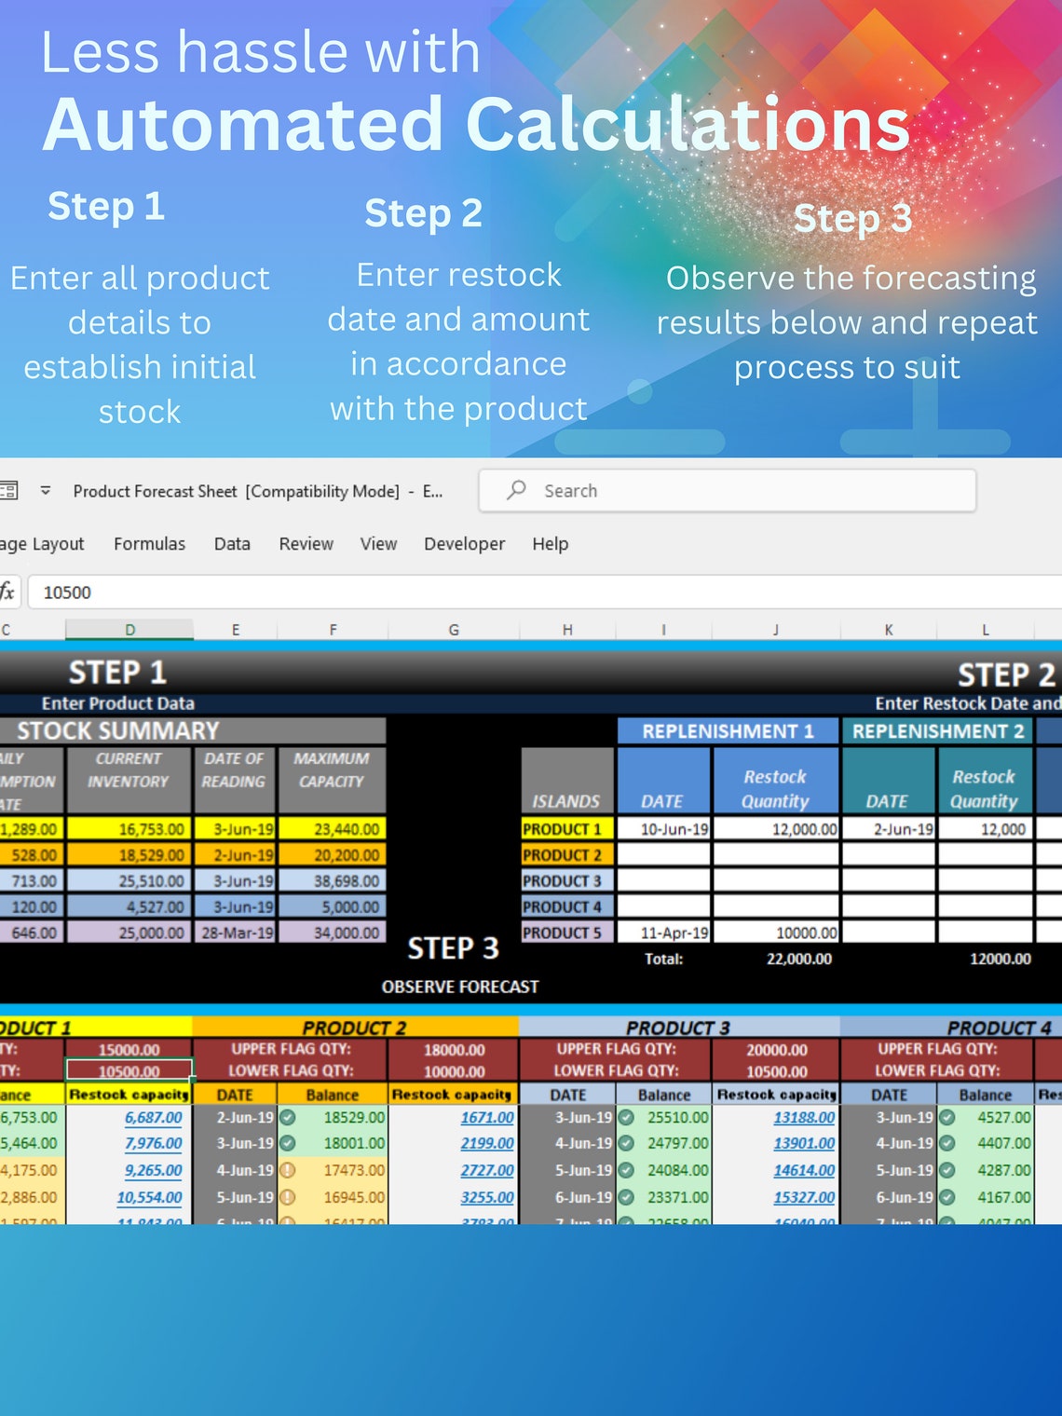1062x1416 pixels.
Task: Open the View ribbon tab
Action: pos(377,543)
